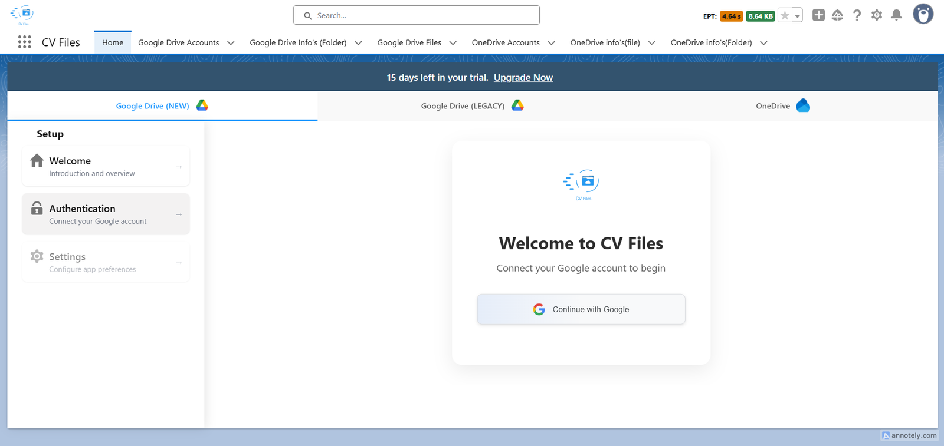Expand the OneDrive info's(Folder) chevron
The height and width of the screenshot is (446, 944).
click(x=763, y=43)
